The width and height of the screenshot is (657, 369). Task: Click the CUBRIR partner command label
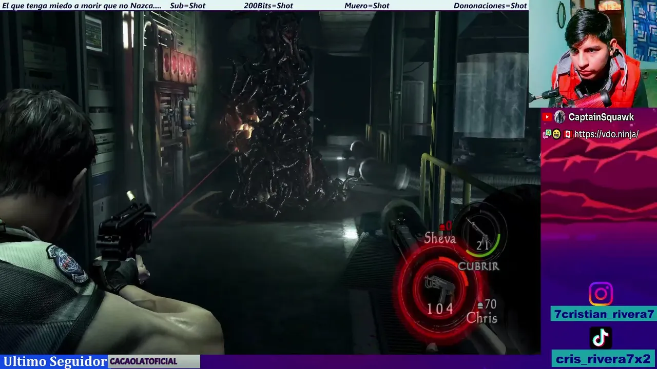click(478, 266)
